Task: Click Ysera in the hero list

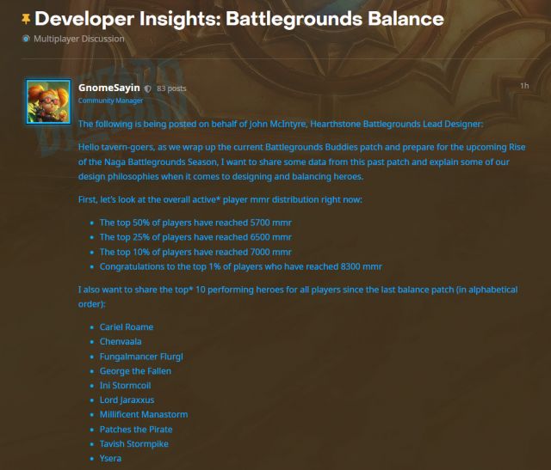Action: [x=110, y=459]
